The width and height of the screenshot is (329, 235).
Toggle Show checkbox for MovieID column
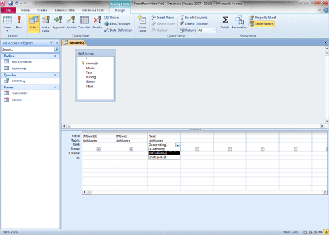coord(99,149)
